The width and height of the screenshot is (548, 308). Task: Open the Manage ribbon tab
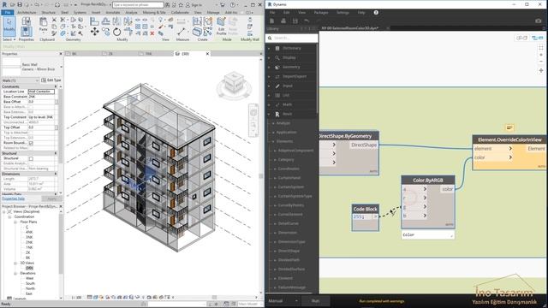tap(213, 13)
